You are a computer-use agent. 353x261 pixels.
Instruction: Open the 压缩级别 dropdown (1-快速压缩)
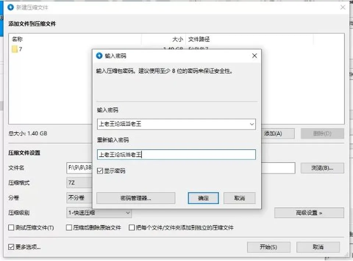[x=99, y=212]
